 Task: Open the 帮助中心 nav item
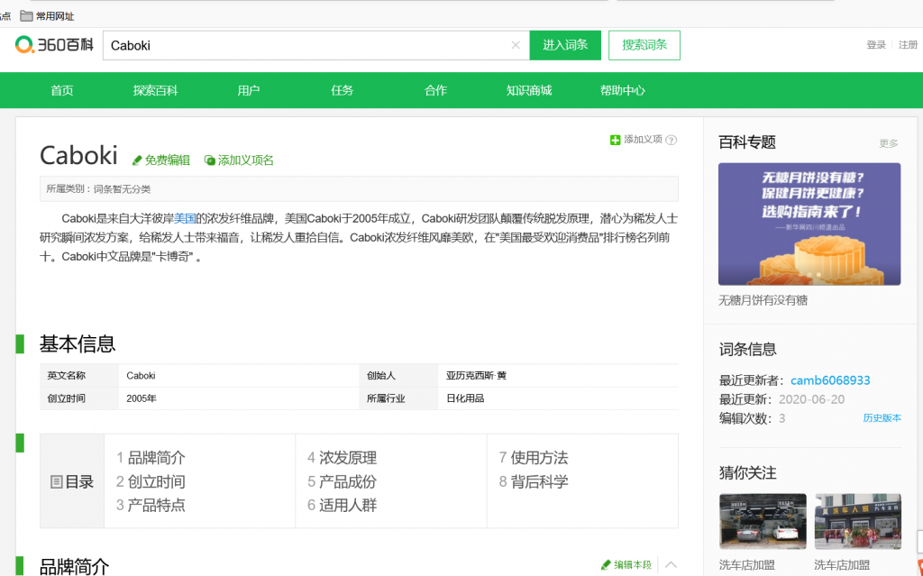[x=622, y=90]
